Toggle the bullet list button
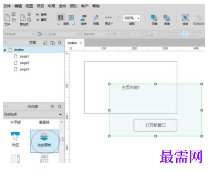The image size is (211, 171). click(x=165, y=34)
